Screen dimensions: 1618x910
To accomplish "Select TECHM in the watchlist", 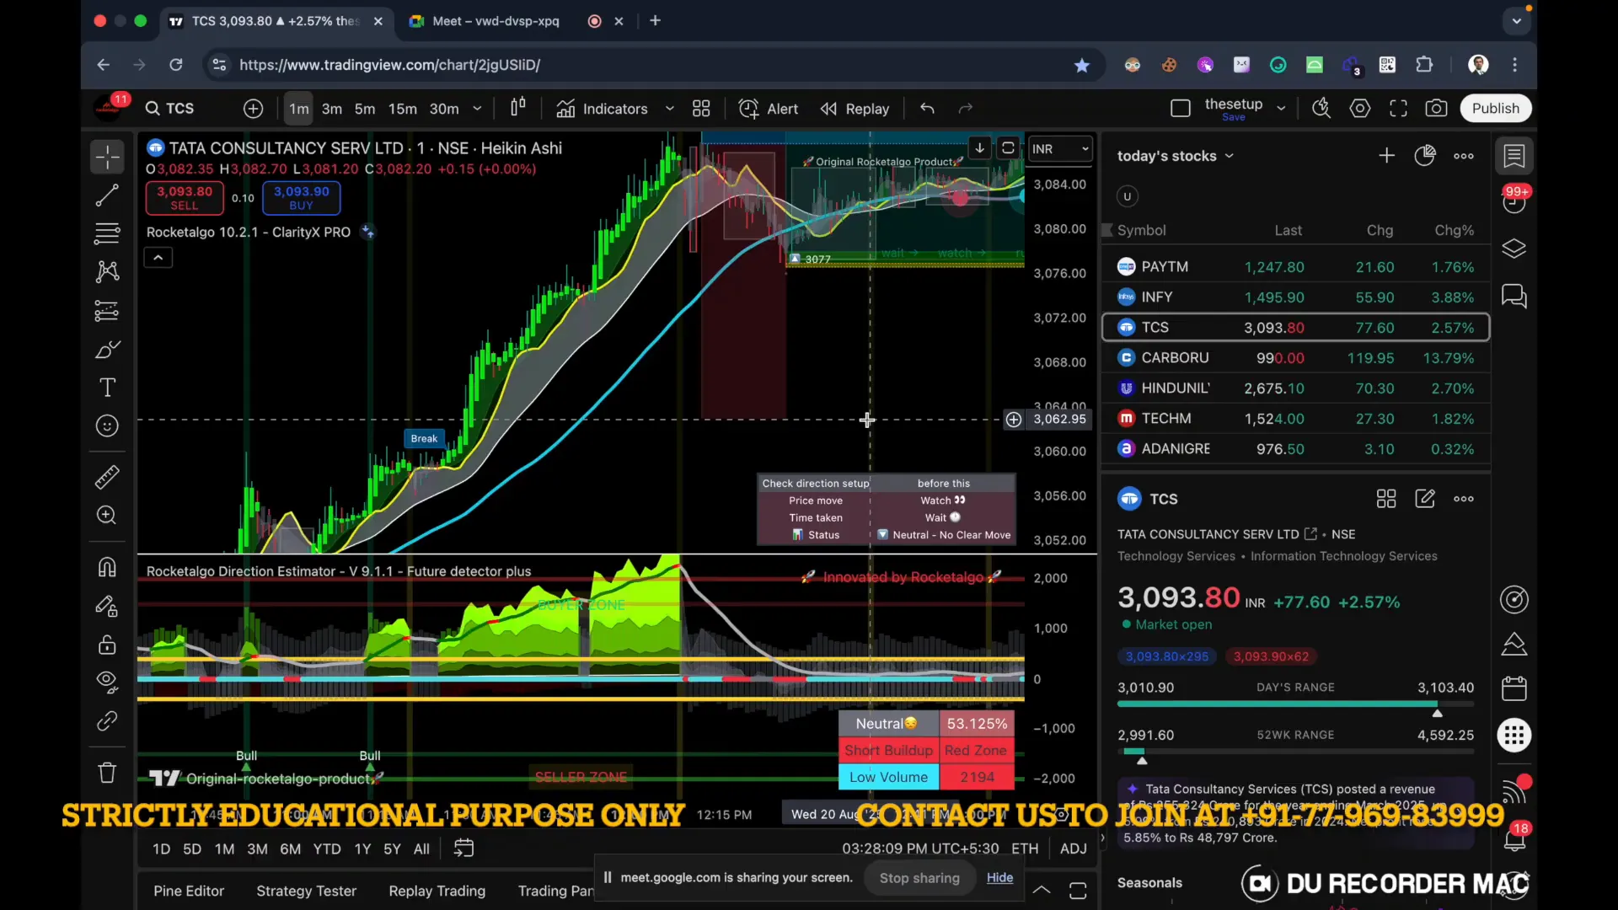I will pos(1295,419).
